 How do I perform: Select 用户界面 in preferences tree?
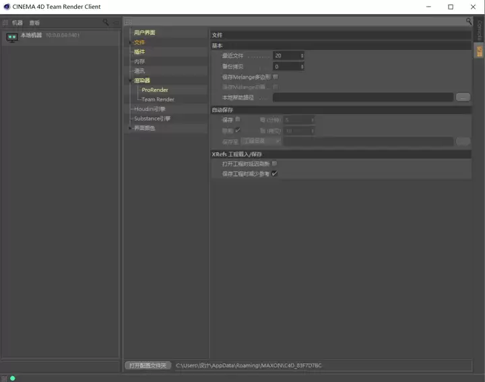point(144,32)
